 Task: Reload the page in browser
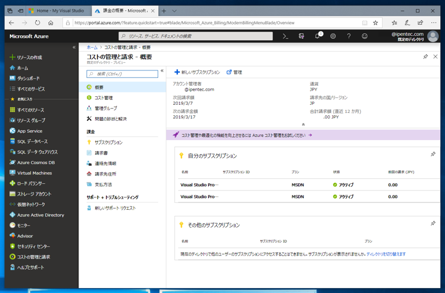[x=38, y=23]
